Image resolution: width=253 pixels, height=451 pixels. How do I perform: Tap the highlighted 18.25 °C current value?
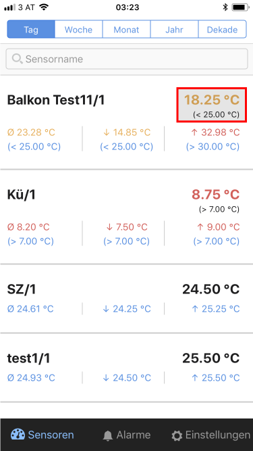point(212,105)
